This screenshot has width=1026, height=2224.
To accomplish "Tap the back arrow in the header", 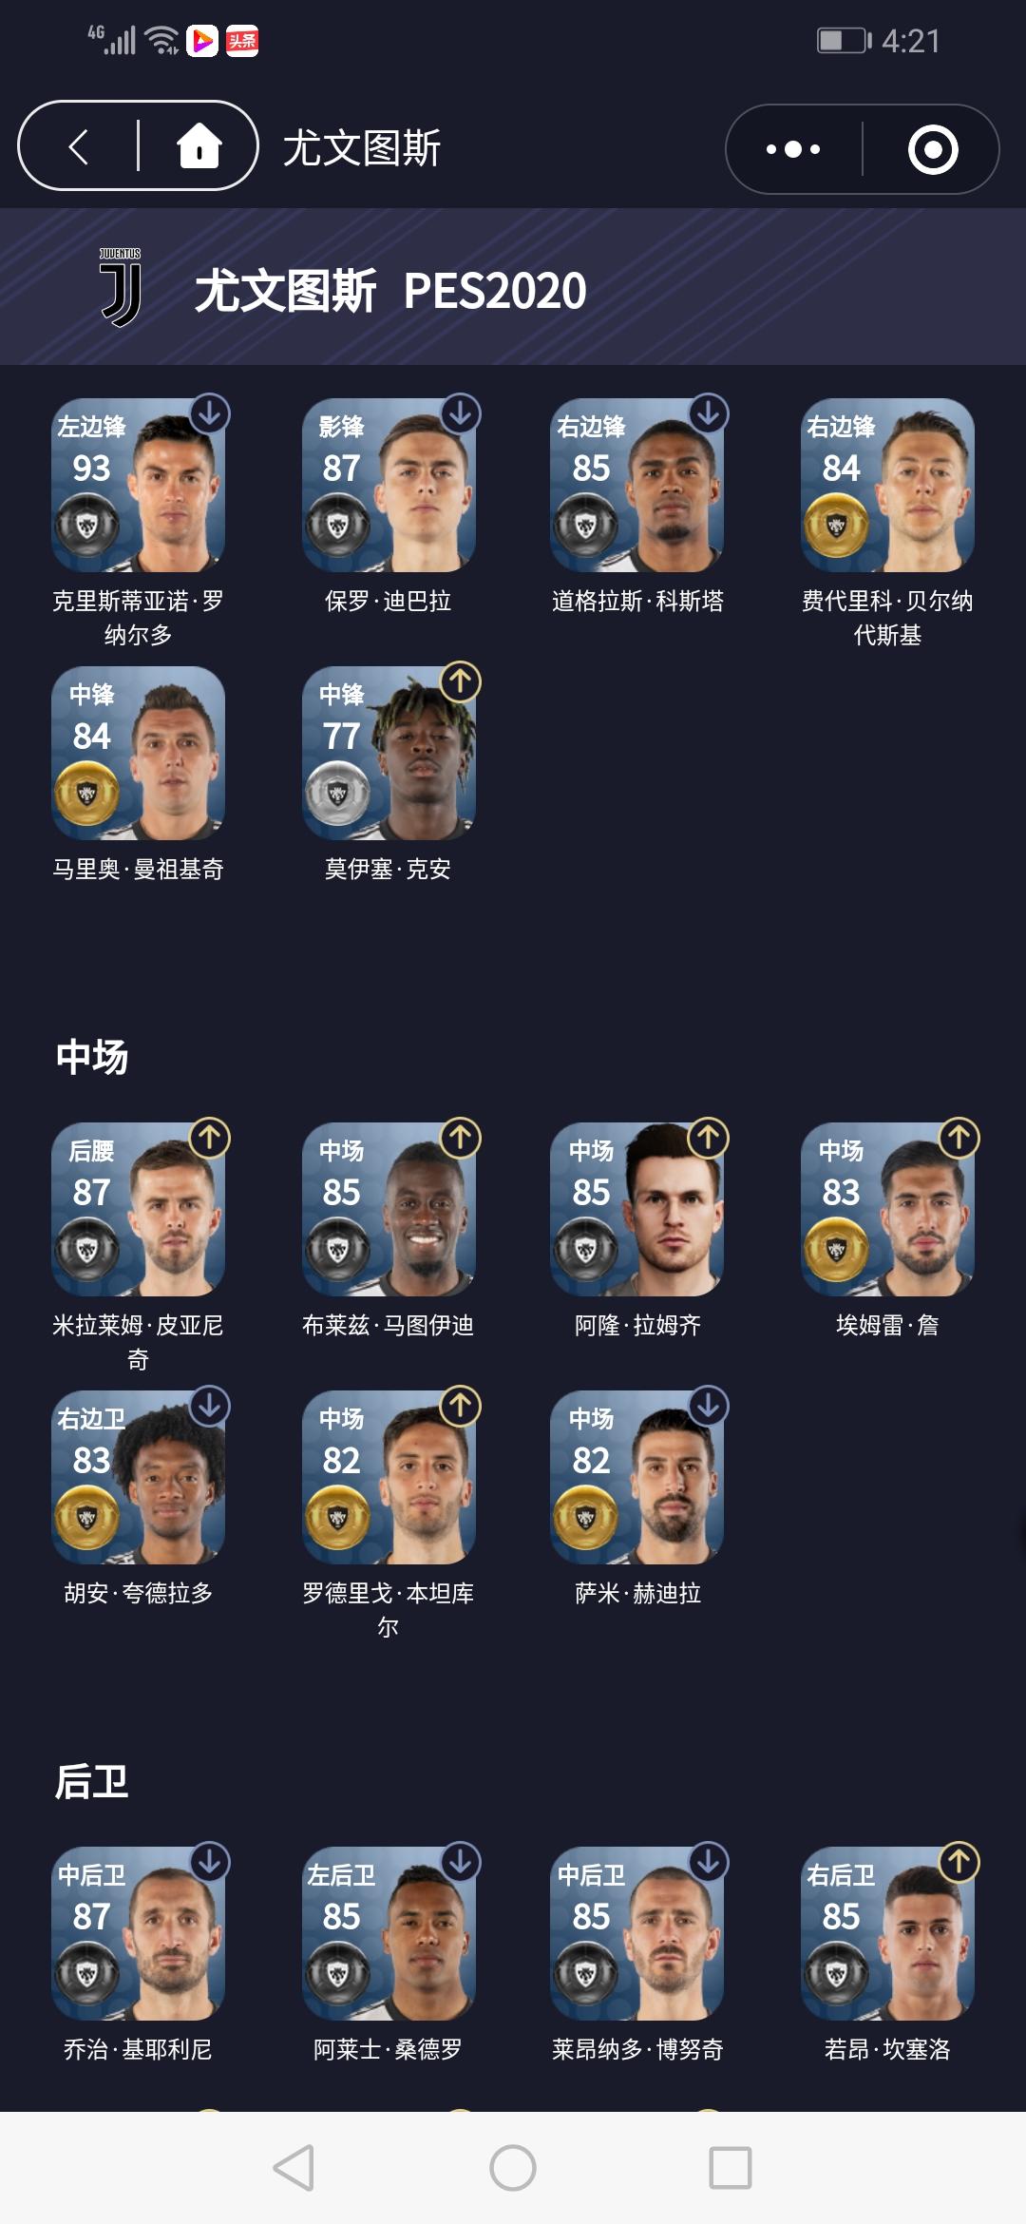I will click(79, 147).
